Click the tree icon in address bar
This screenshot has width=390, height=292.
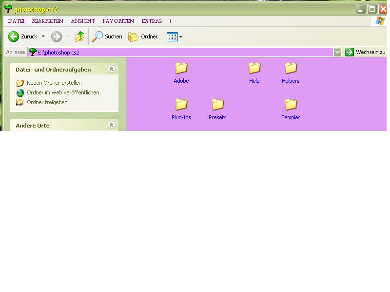coord(33,52)
